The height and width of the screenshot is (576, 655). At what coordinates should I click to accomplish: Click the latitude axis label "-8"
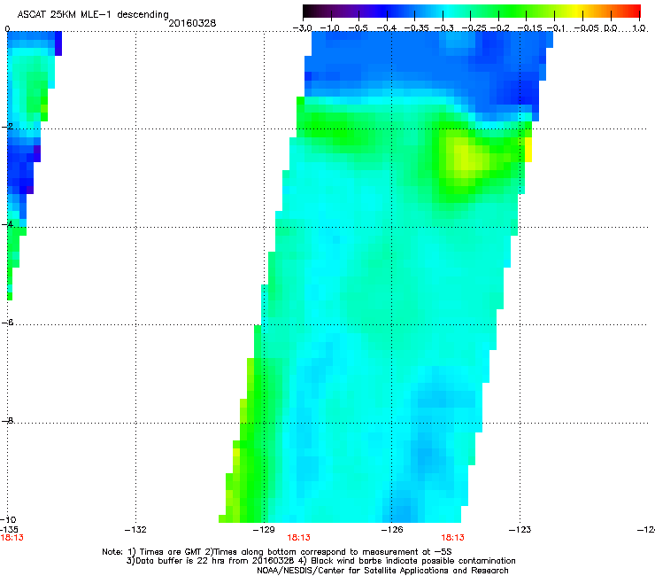[x=7, y=421]
